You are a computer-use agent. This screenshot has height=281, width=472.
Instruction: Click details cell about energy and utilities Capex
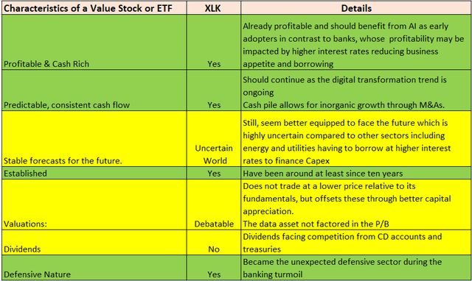(x=356, y=139)
